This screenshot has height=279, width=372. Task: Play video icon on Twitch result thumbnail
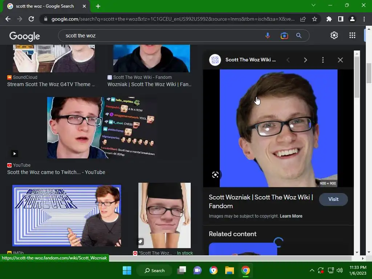click(x=15, y=154)
